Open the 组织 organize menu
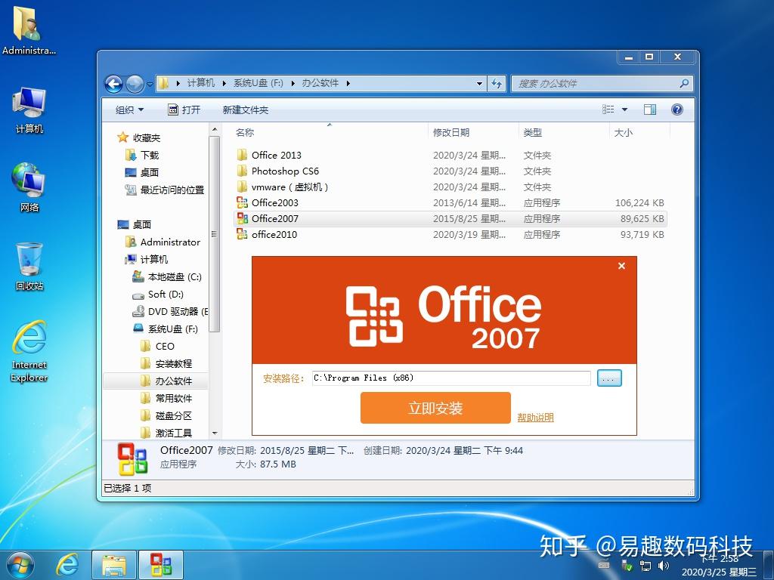Image resolution: width=774 pixels, height=580 pixels. point(129,110)
